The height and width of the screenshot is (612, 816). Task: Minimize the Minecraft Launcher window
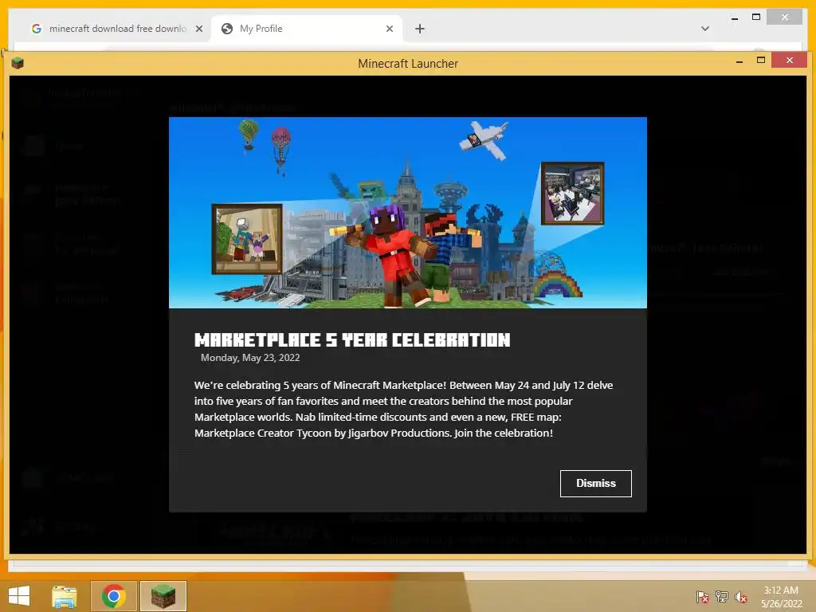point(739,61)
